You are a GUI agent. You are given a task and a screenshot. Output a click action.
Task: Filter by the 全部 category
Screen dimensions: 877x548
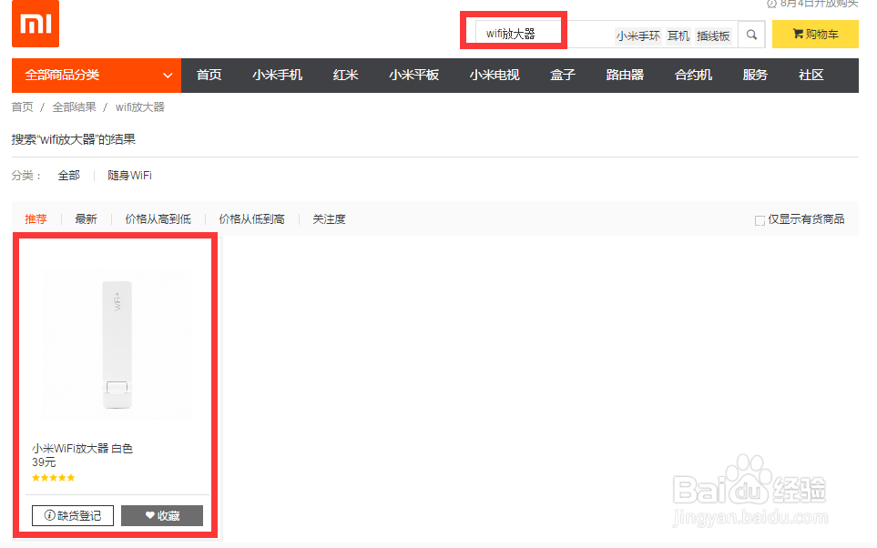click(69, 176)
